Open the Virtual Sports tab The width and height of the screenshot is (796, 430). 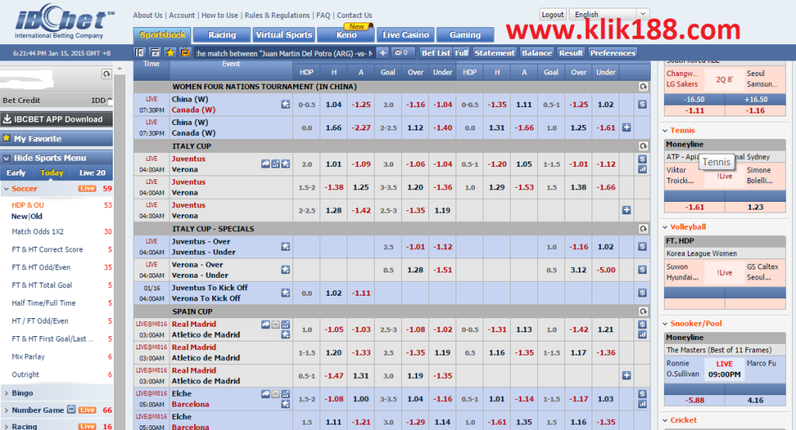[284, 35]
